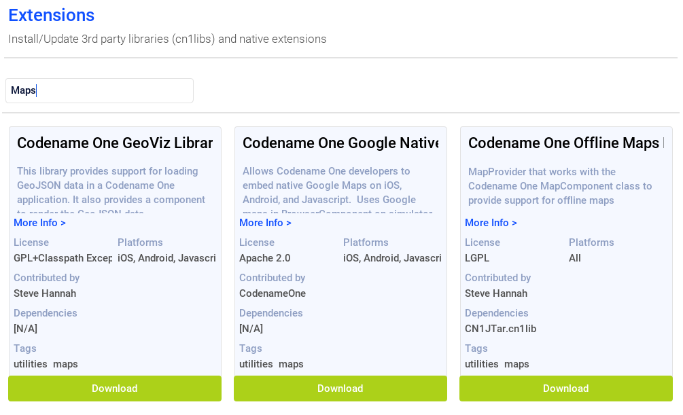Click the Maps search input field
Screen dimensions: 683x415
(99, 90)
